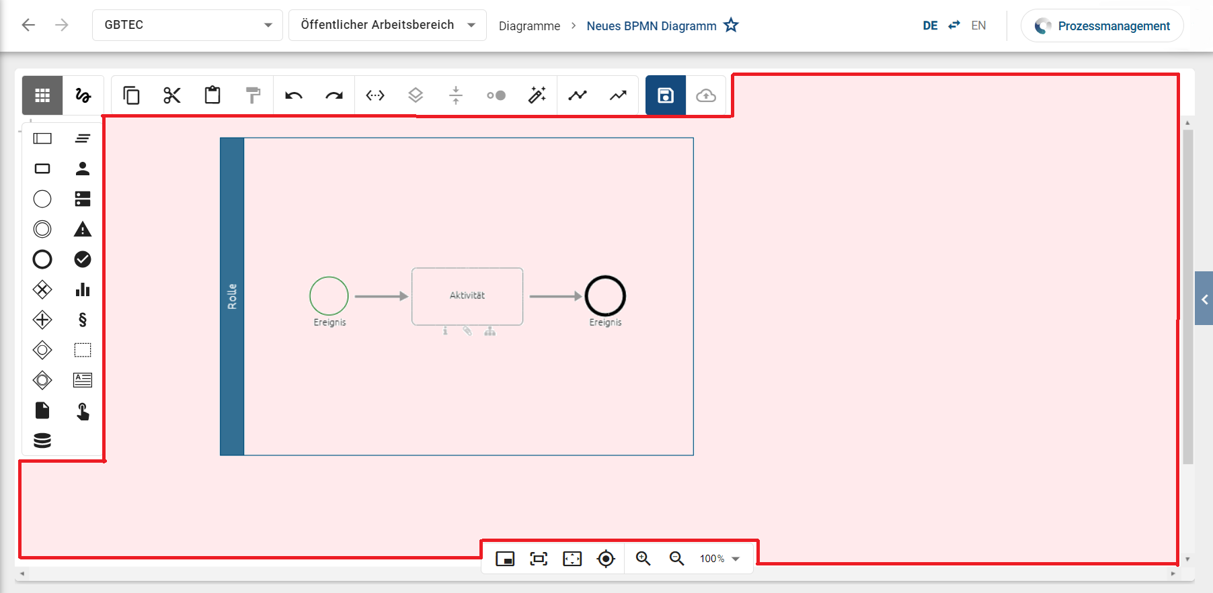
Task: Expand the right side panel chevron
Action: click(x=1204, y=299)
